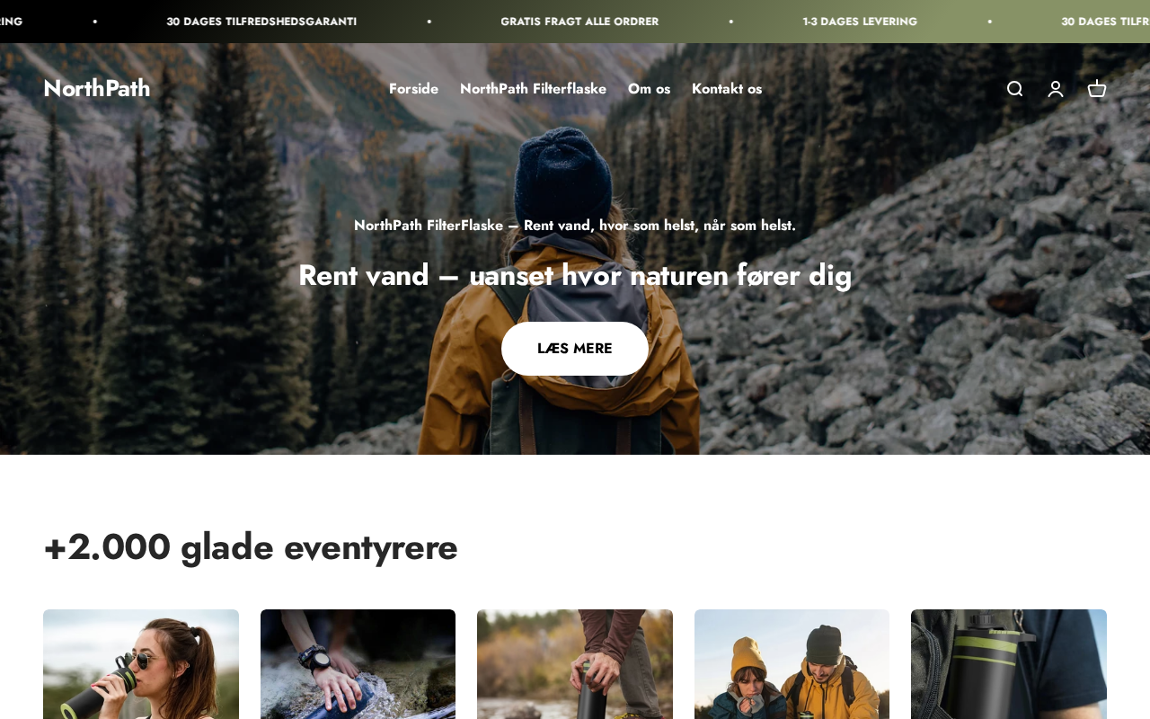Click '1-3 DAGES LEVERING' announcement text
Viewport: 1150px width, 719px height.
860,22
